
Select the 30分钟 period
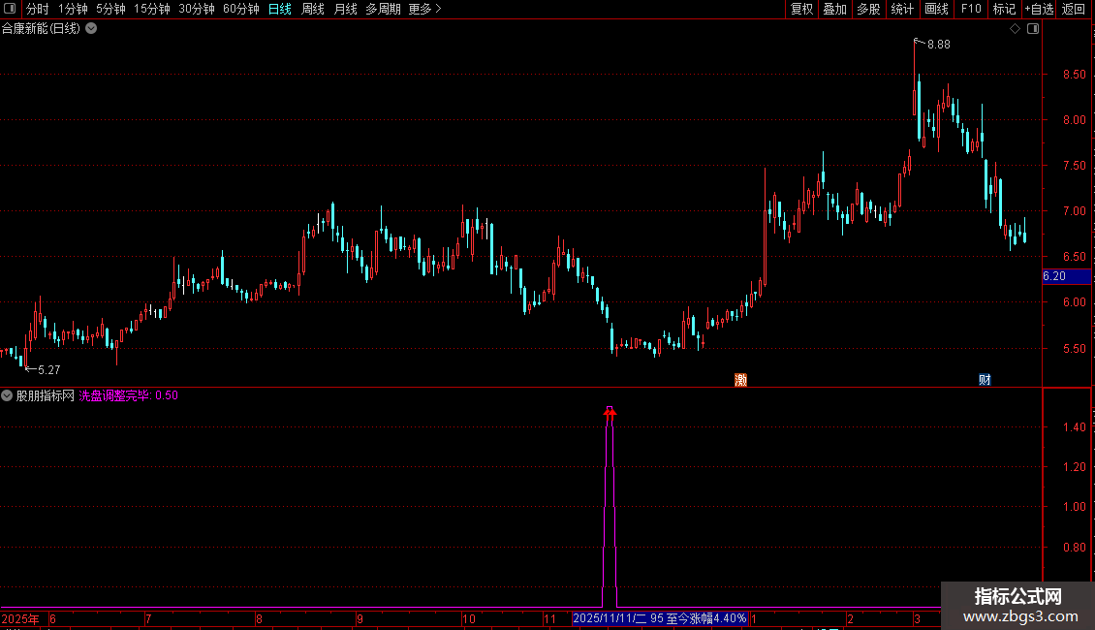(197, 9)
